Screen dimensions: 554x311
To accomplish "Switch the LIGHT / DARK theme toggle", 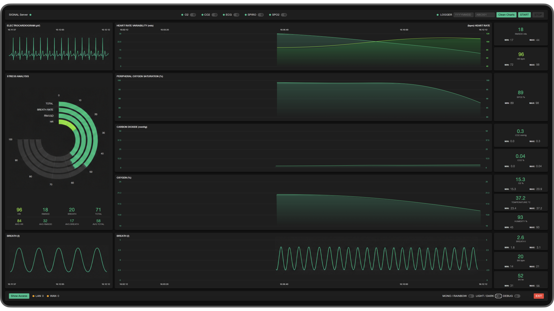I will (498, 296).
